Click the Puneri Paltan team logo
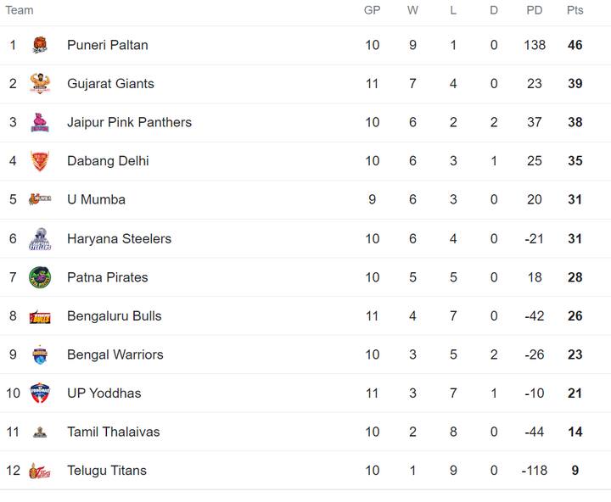 tap(40, 45)
